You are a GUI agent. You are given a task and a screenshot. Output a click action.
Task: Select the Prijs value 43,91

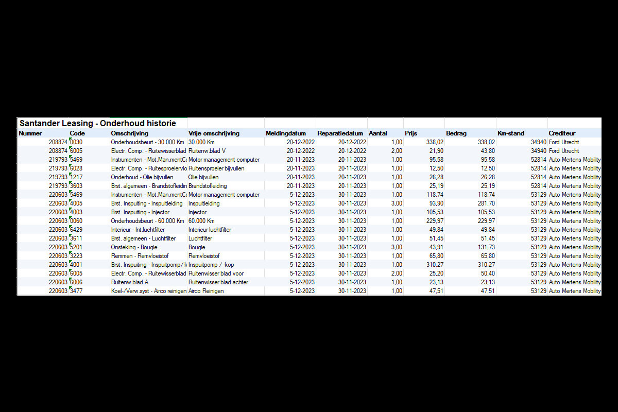pyautogui.click(x=434, y=247)
